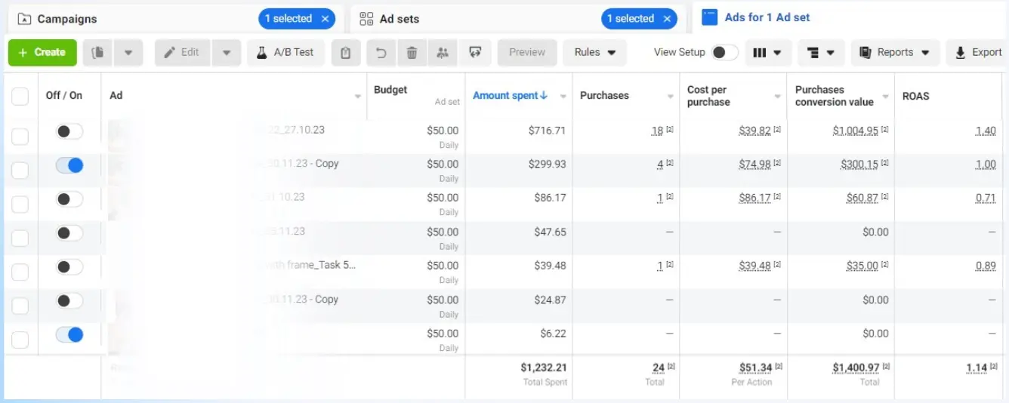
Task: Toggle the View Setup switch
Action: 724,53
